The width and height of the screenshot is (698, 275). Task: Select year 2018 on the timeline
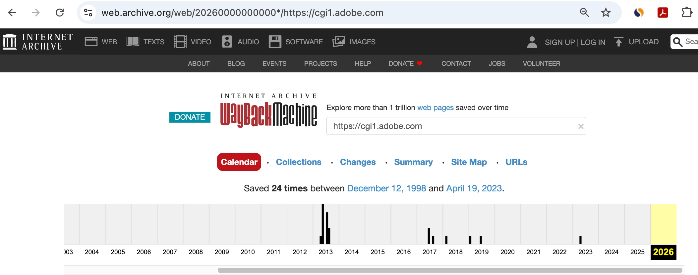click(x=455, y=252)
